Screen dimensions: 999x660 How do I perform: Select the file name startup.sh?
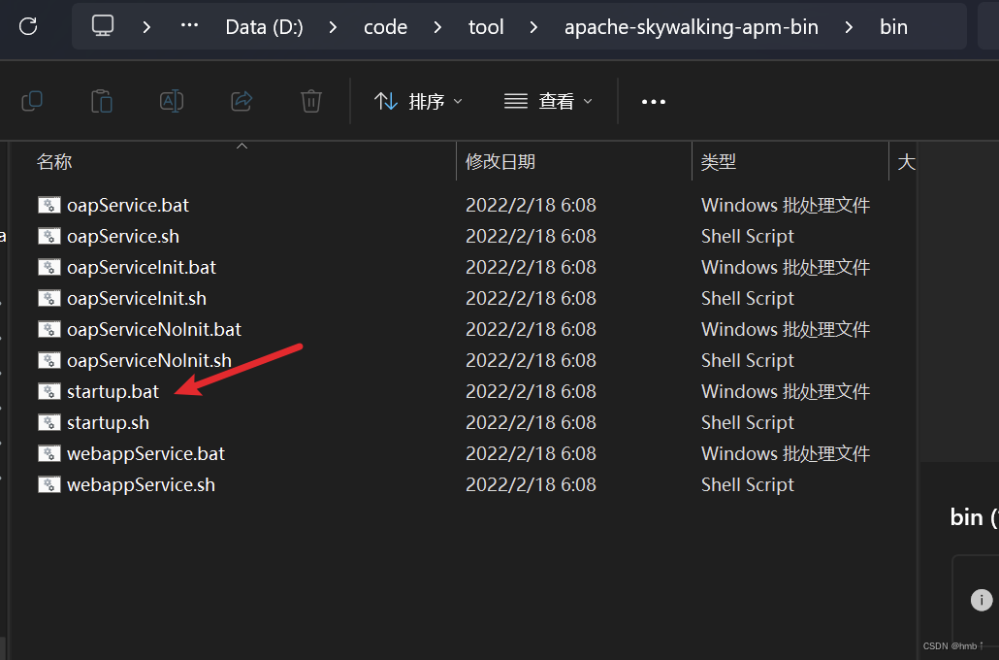pyautogui.click(x=108, y=422)
